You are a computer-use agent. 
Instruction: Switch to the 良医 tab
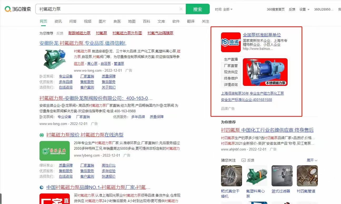[x=117, y=21]
